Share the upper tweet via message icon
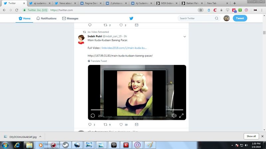266x149 pixels. 137,25
